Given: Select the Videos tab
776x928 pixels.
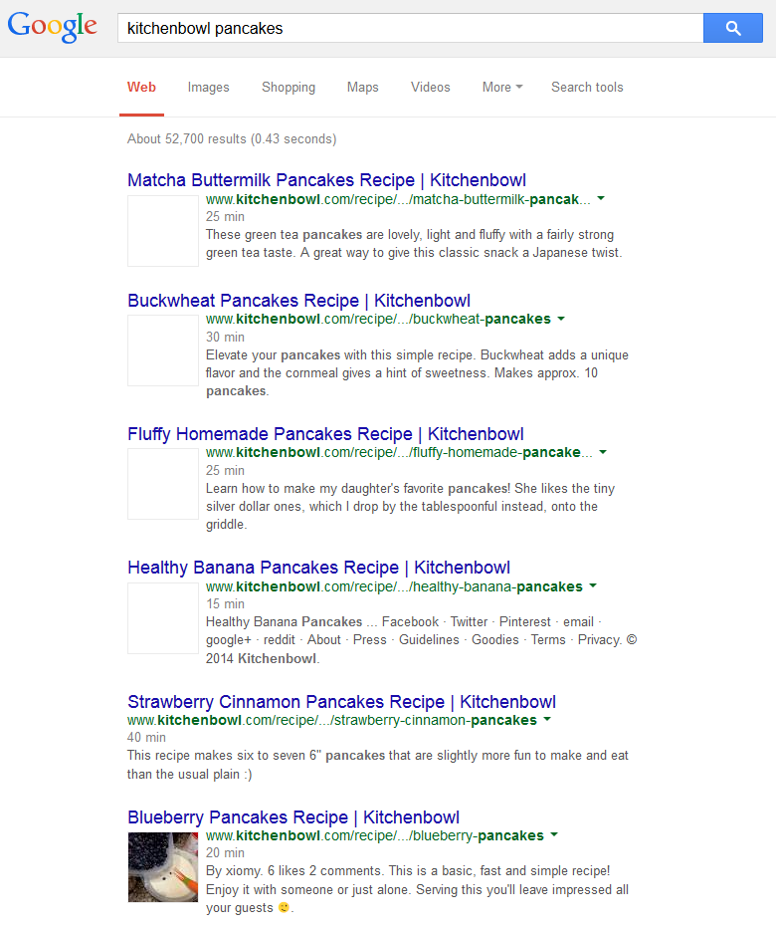Looking at the screenshot, I should pos(430,88).
